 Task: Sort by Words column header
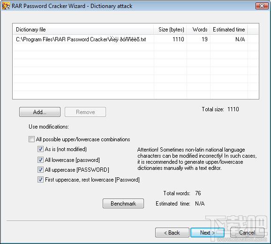coord(198,30)
